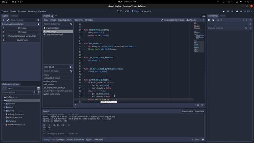Stop the running scene
The width and height of the screenshot is (254, 143).
point(232,12)
